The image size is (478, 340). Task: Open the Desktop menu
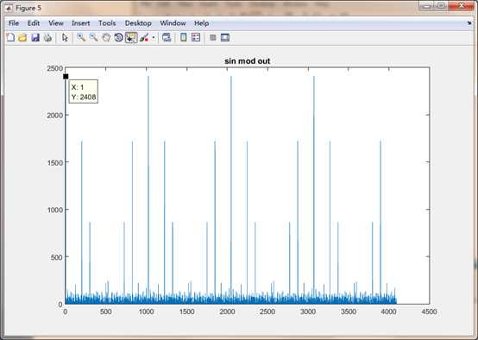138,23
